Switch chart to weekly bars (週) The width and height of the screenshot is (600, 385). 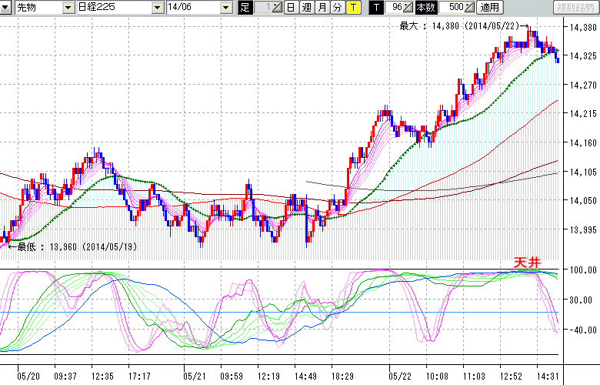click(x=306, y=8)
